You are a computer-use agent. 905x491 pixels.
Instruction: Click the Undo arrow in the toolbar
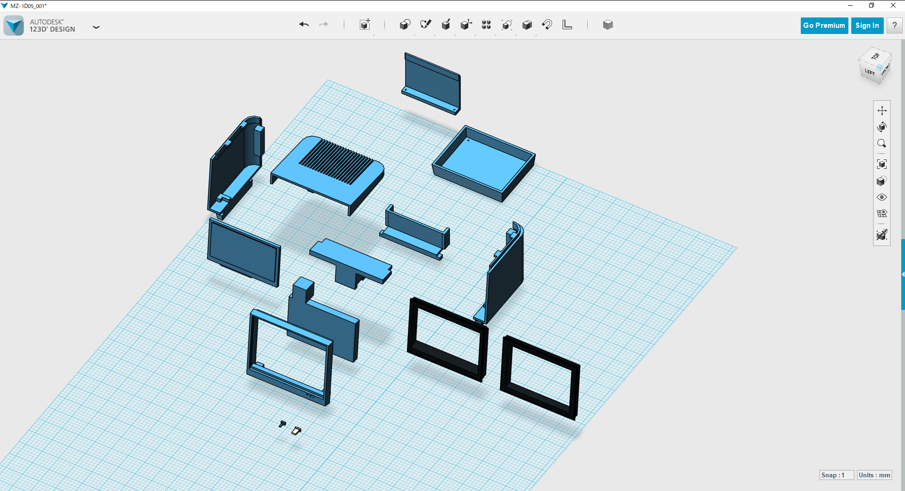click(x=304, y=24)
